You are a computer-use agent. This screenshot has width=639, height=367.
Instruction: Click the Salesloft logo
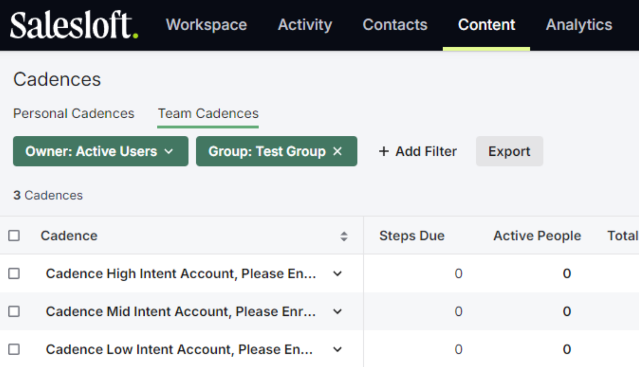coord(74,25)
